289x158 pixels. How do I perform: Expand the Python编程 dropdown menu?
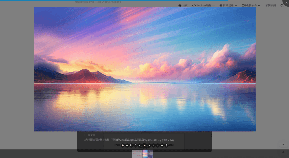(x=203, y=5)
